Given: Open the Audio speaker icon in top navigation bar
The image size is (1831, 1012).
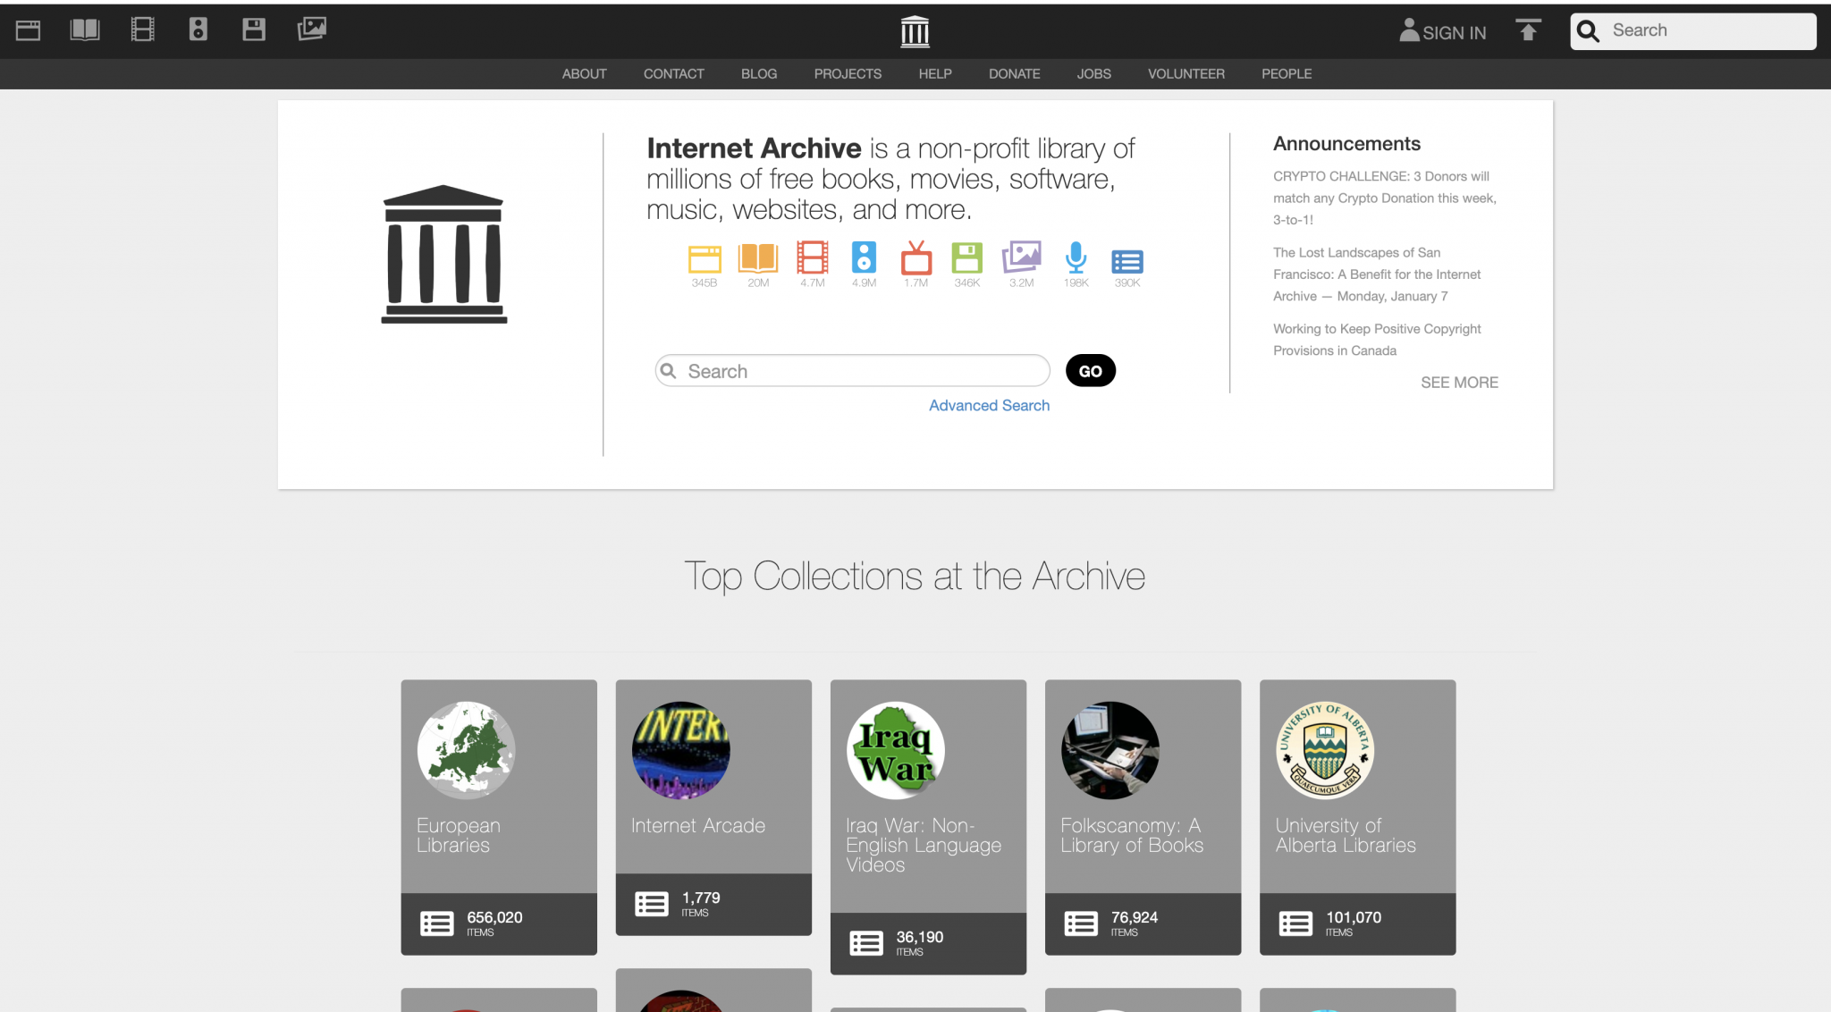Looking at the screenshot, I should [x=198, y=30].
